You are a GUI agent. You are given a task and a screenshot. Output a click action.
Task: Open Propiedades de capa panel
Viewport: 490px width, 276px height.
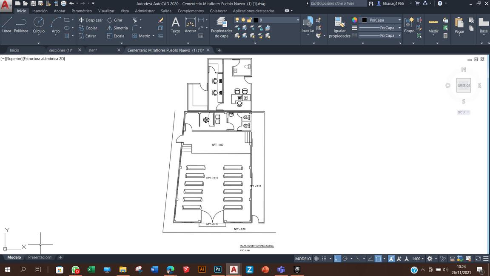222,28
